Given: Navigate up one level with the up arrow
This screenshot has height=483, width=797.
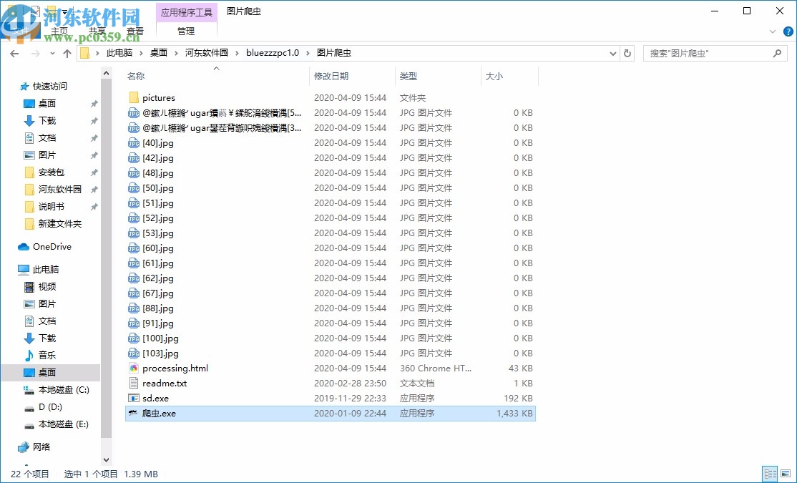Looking at the screenshot, I should (x=67, y=52).
